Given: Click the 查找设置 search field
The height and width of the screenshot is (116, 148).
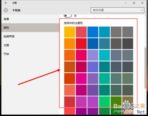Looking at the screenshot, I should click(x=118, y=10).
